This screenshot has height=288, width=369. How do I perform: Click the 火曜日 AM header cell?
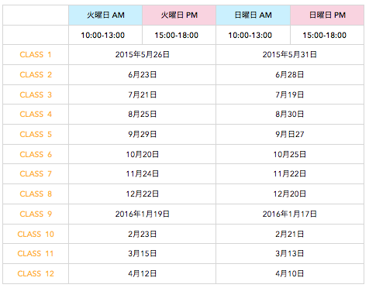105,15
